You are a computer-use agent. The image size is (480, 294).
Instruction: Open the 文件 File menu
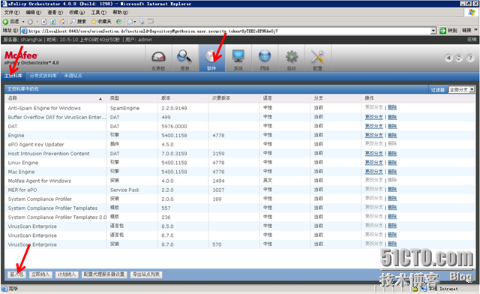12,13
